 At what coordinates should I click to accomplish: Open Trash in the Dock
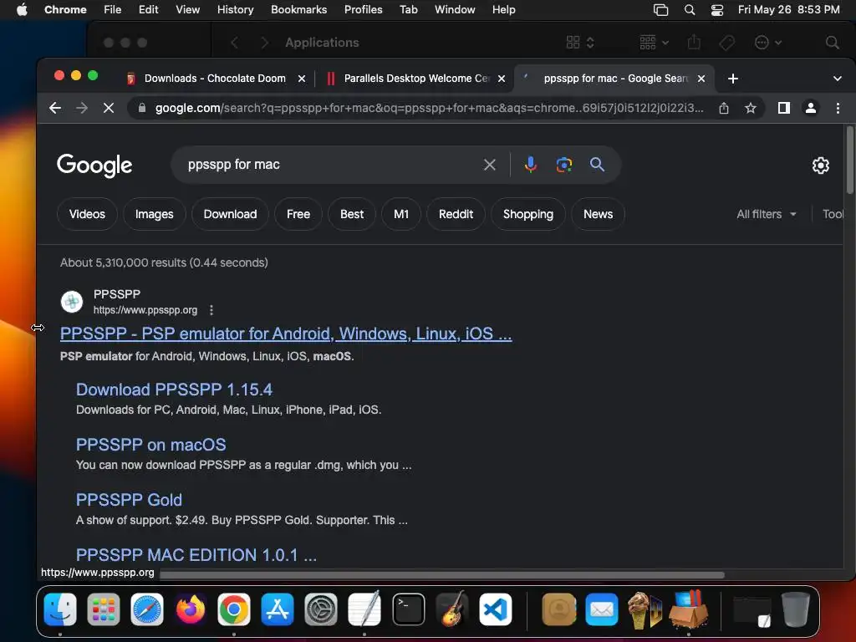tap(796, 609)
